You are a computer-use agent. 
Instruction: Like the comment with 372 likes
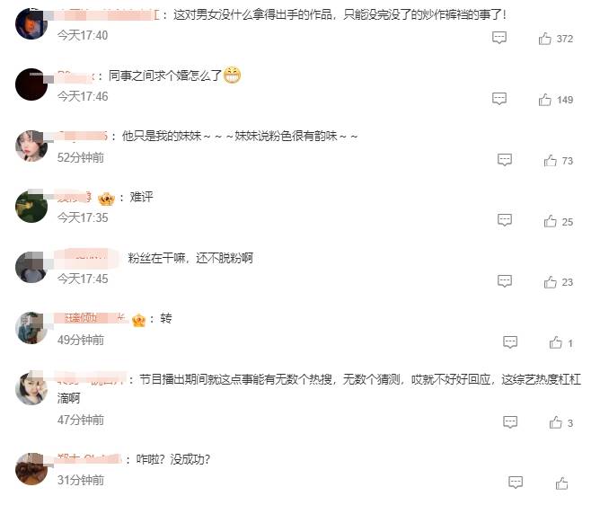pyautogui.click(x=545, y=39)
